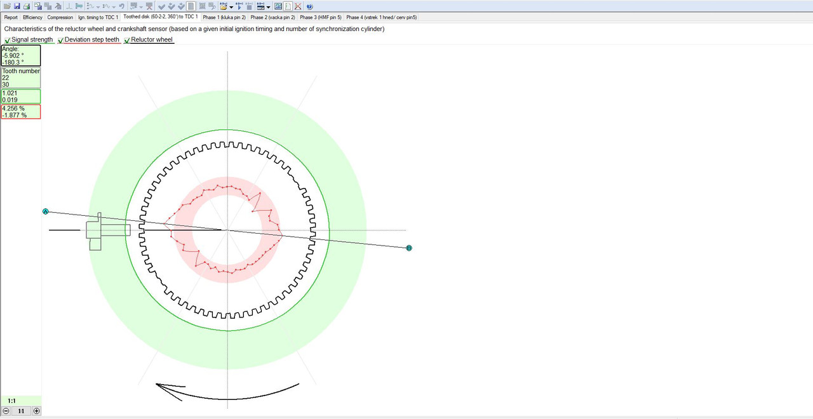
Task: Click the 1:1 scale label above zoom buttons
Action: pos(12,401)
